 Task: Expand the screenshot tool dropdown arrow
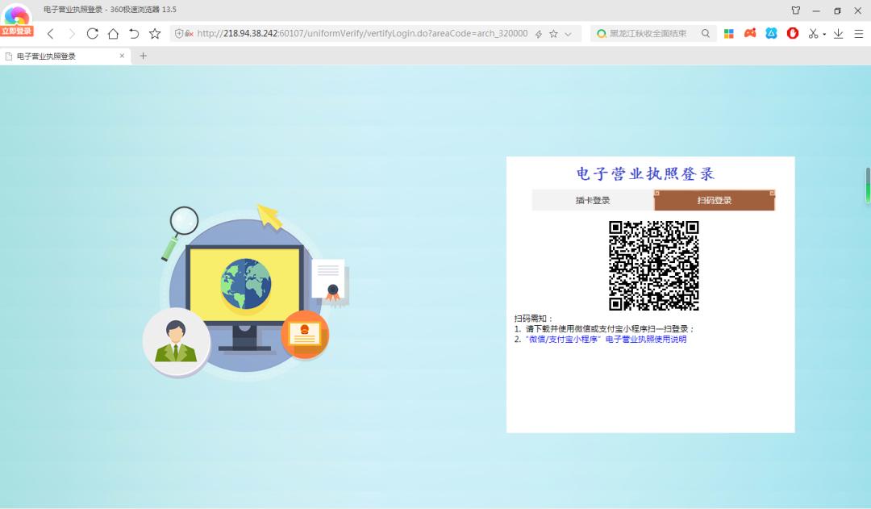click(x=824, y=34)
